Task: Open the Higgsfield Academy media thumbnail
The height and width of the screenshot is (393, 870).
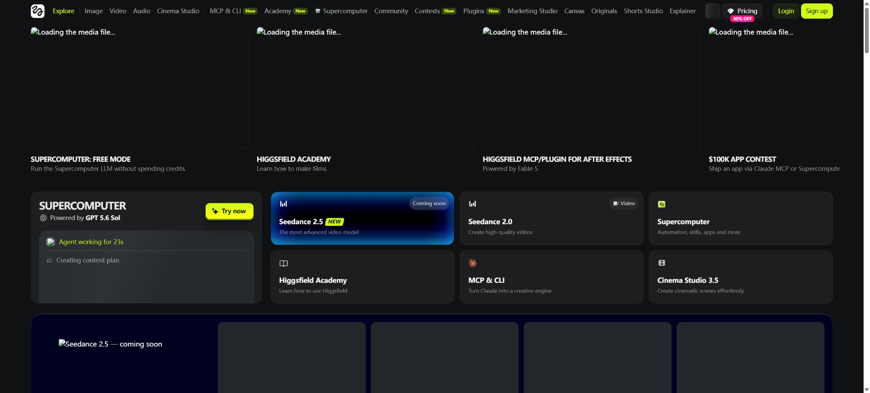Action: tap(365, 88)
